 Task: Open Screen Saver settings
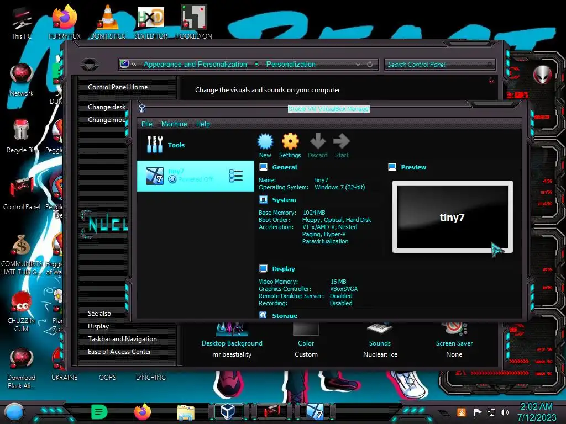(454, 339)
